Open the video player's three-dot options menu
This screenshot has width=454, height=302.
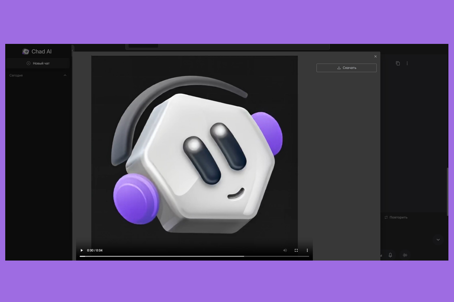tap(307, 250)
